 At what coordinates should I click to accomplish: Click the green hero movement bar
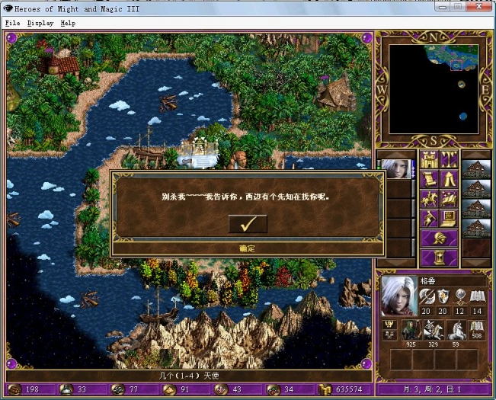(x=379, y=169)
